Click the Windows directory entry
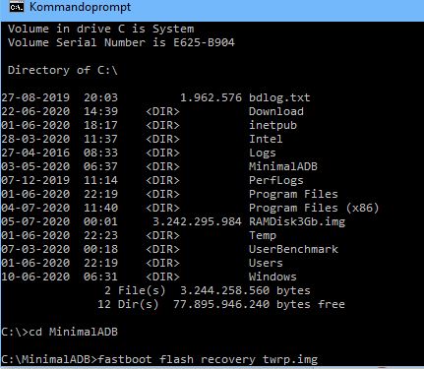424x369 pixels. tap(273, 277)
